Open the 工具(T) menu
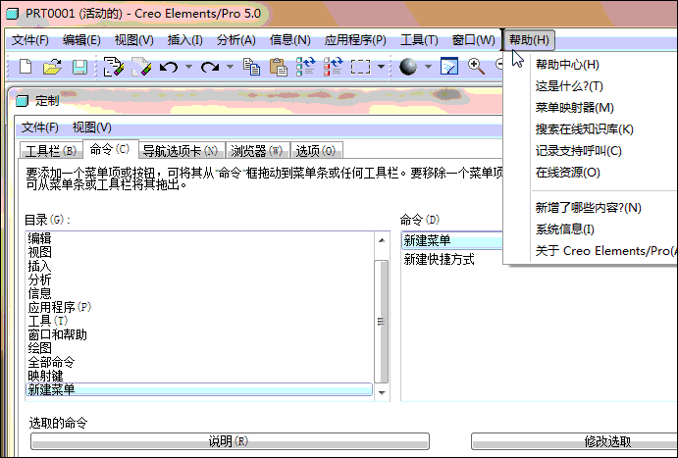 pos(419,40)
